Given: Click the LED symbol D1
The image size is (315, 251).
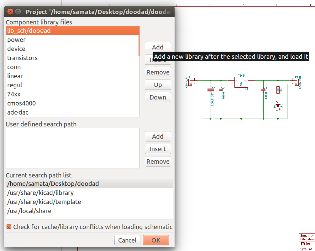Looking at the screenshot, I should (278, 106).
